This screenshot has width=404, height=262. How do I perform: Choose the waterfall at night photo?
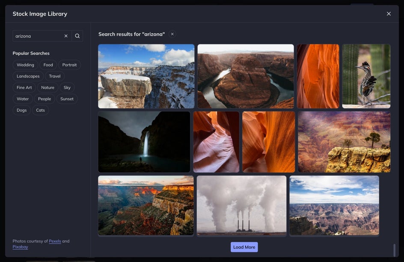(x=144, y=142)
